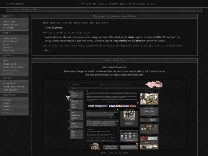208x156 pixels.
Task: Go to the /sitemap page
Action: pos(8,28)
